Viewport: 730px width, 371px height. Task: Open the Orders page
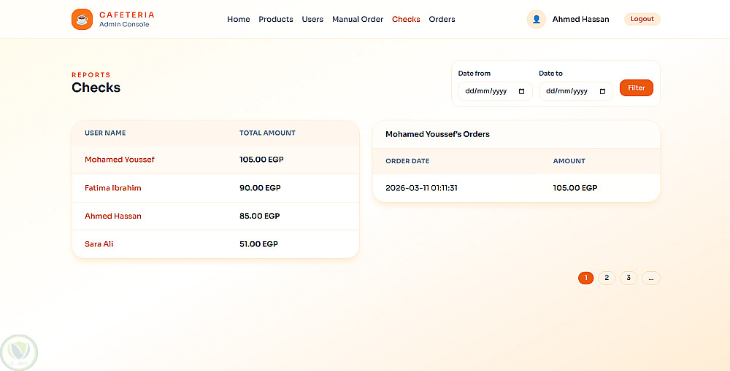[442, 19]
